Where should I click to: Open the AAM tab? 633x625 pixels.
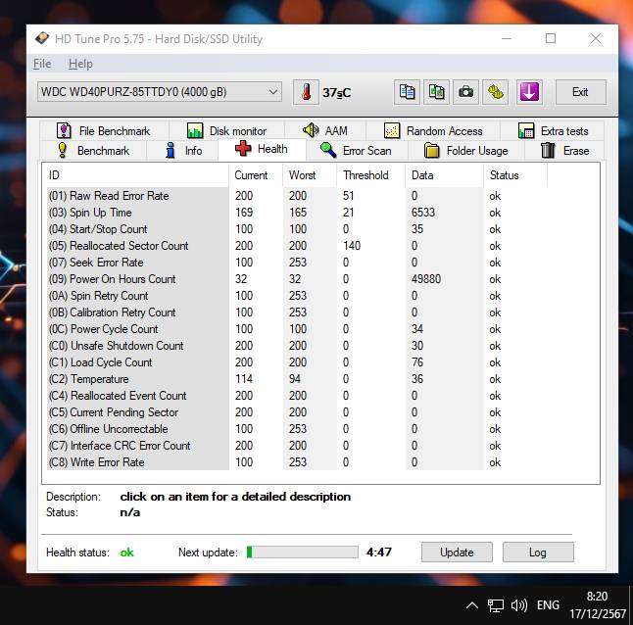point(325,130)
